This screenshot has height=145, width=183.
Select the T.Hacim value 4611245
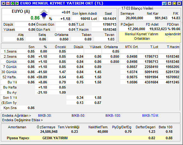coord(172,82)
